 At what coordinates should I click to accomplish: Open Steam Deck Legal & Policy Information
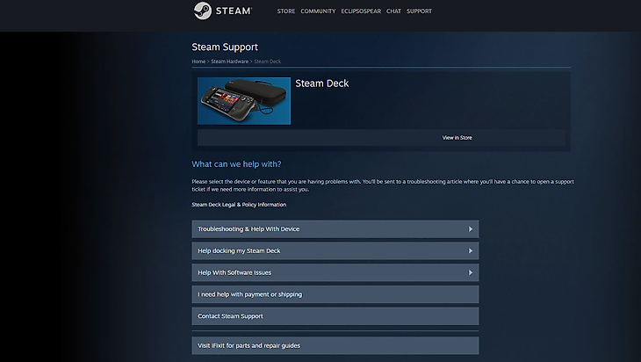(x=239, y=205)
